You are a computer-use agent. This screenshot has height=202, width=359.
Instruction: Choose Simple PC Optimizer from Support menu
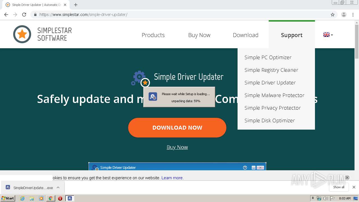point(268,57)
